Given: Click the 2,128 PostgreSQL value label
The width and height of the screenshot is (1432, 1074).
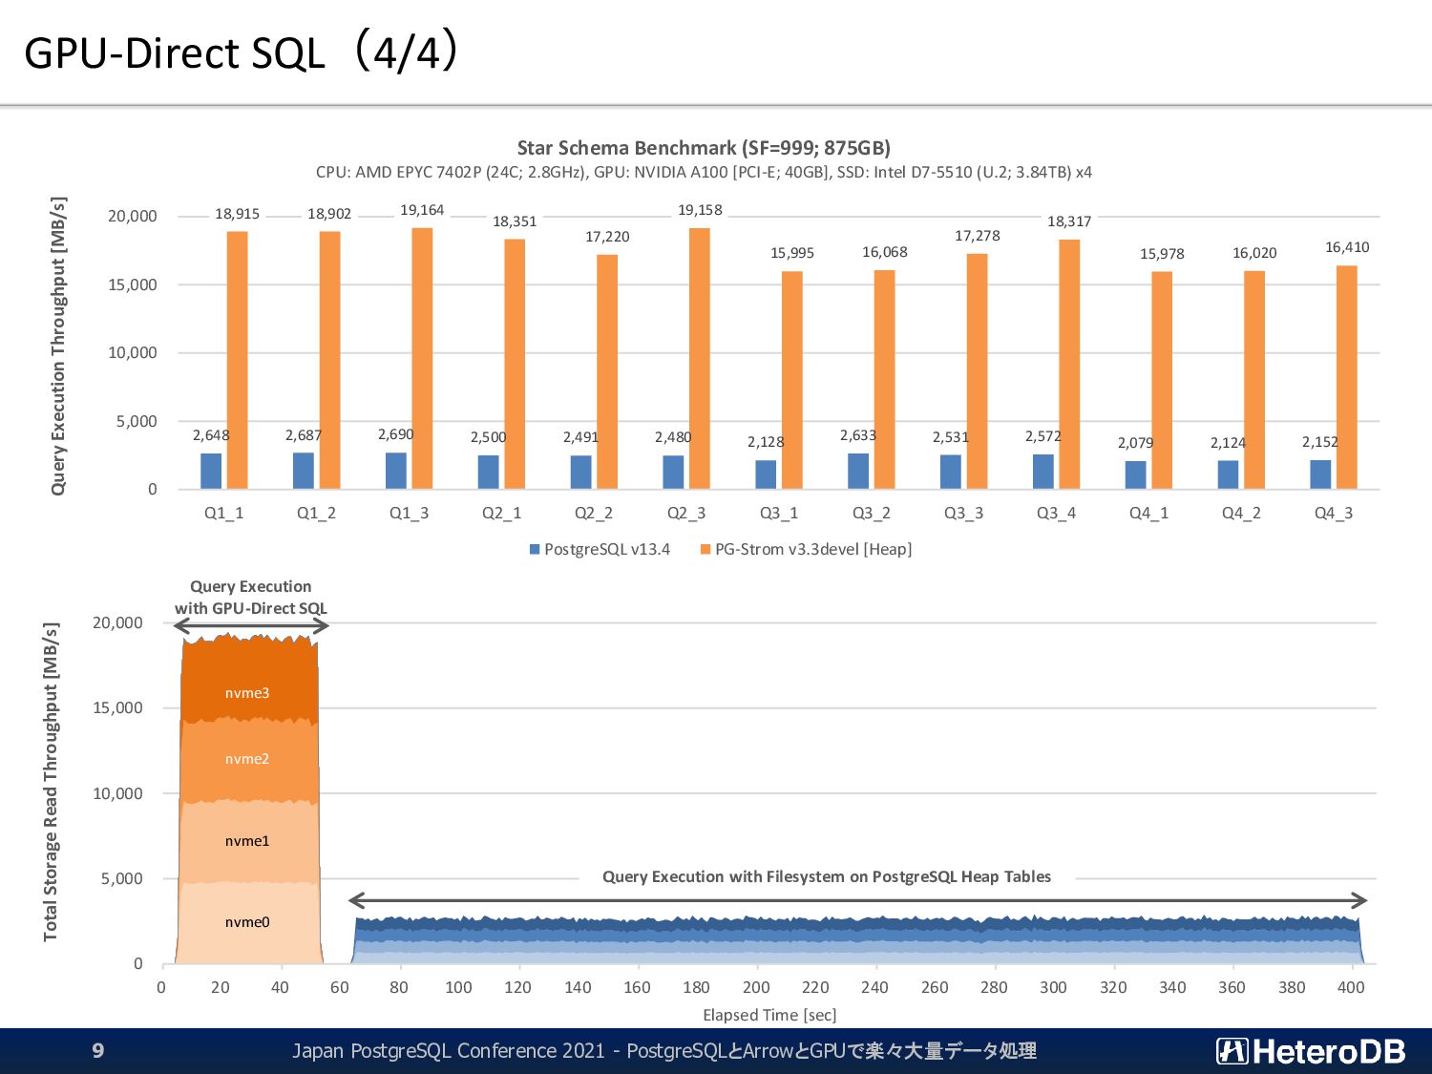Looking at the screenshot, I should pos(766,442).
